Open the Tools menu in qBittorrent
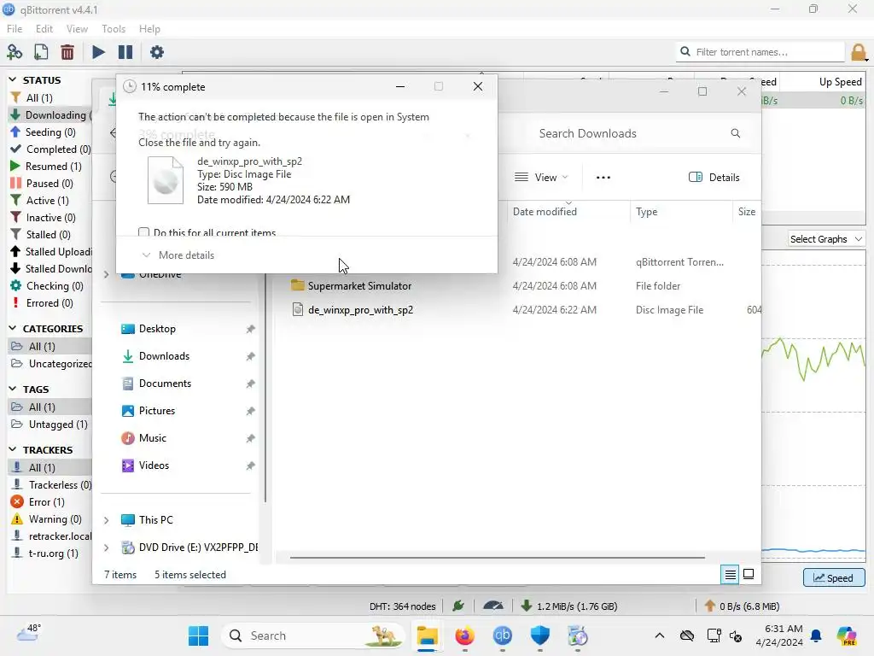This screenshot has height=656, width=874. [114, 28]
